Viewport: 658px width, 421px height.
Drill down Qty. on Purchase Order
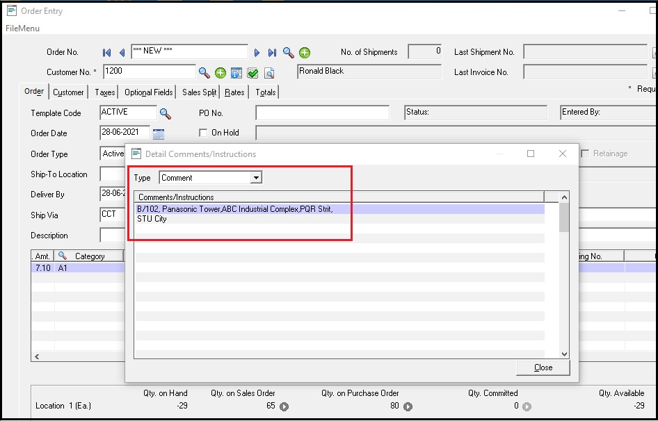408,406
